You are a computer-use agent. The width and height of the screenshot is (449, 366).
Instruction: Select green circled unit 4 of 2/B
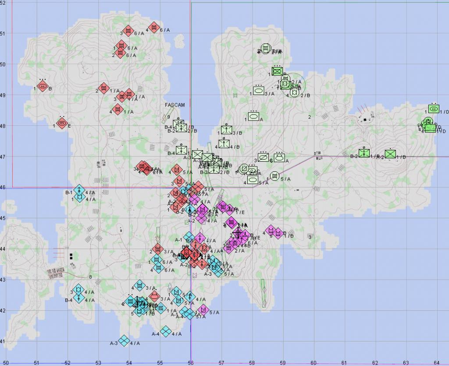click(295, 92)
